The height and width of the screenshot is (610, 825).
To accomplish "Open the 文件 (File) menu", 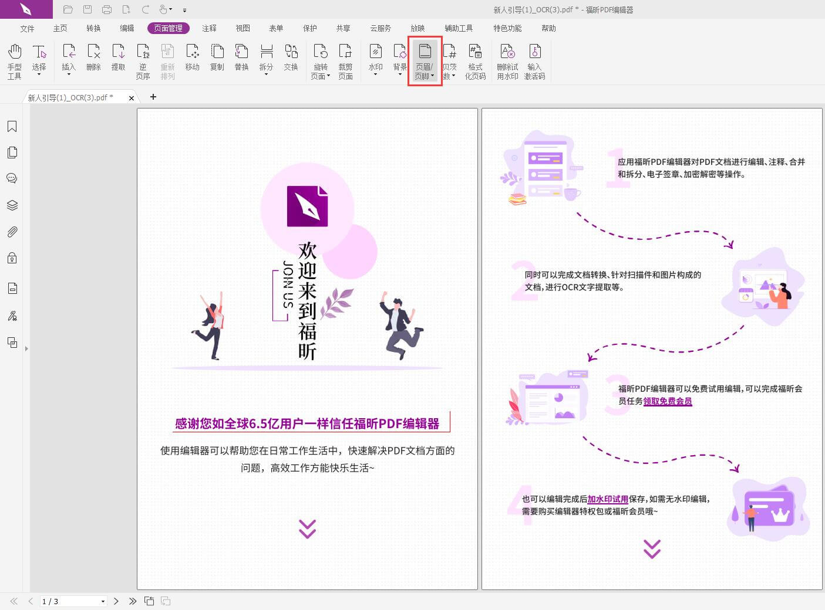I will (27, 28).
